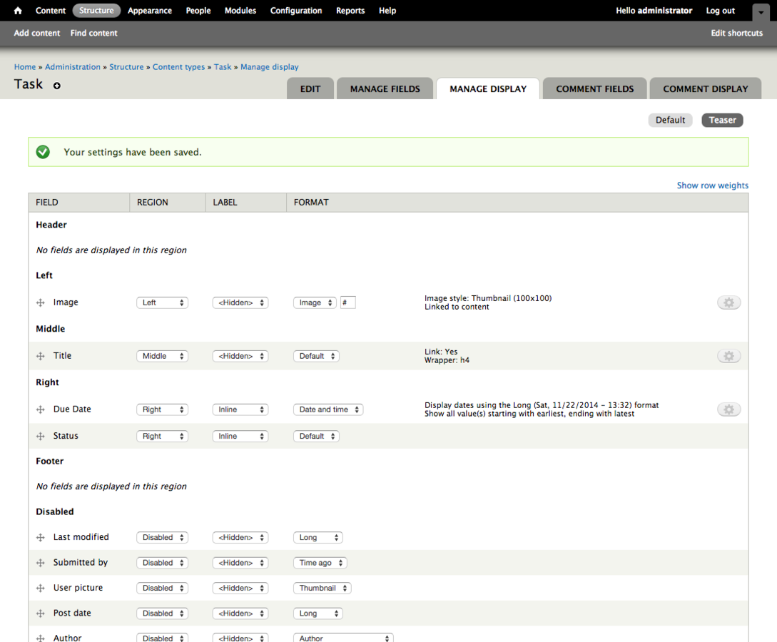This screenshot has height=642, width=777.
Task: Select the Manage Display tab
Action: point(488,88)
